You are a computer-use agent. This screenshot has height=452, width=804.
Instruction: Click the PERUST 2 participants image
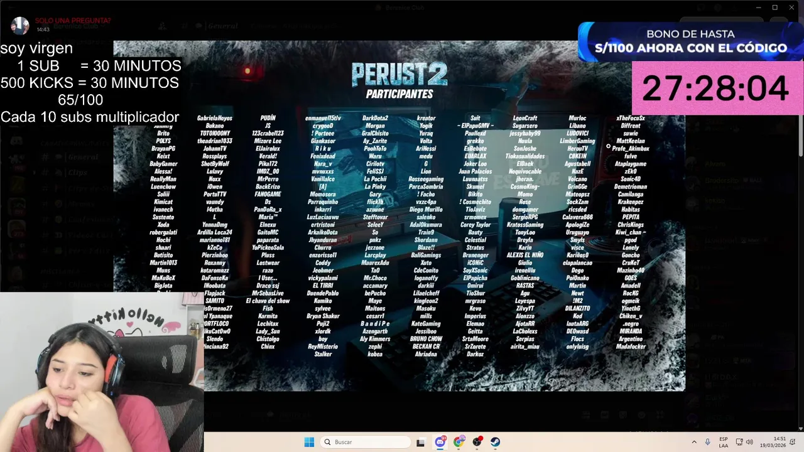(399, 216)
